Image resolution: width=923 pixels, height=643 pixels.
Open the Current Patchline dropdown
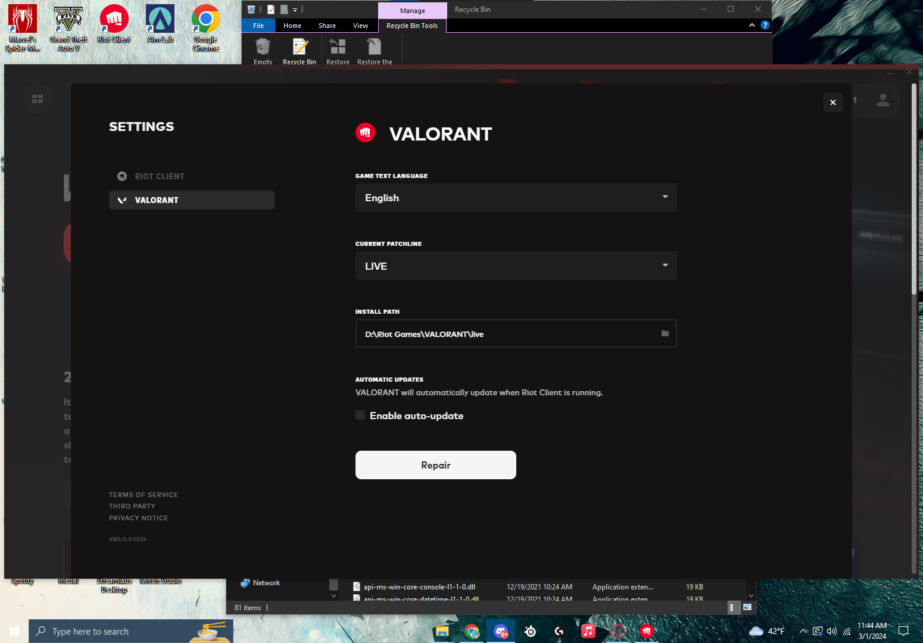[x=516, y=266]
